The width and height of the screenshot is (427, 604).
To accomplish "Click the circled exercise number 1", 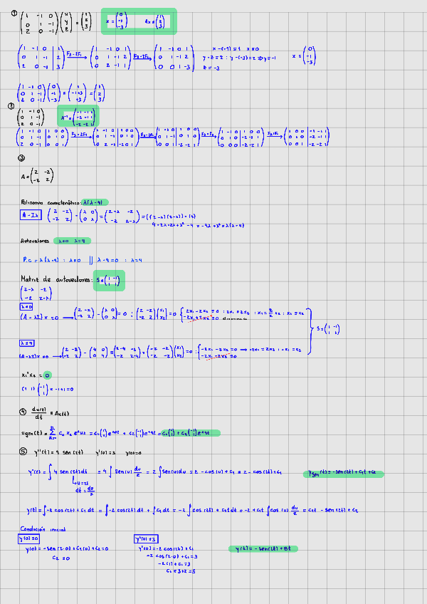I will click(x=14, y=14).
